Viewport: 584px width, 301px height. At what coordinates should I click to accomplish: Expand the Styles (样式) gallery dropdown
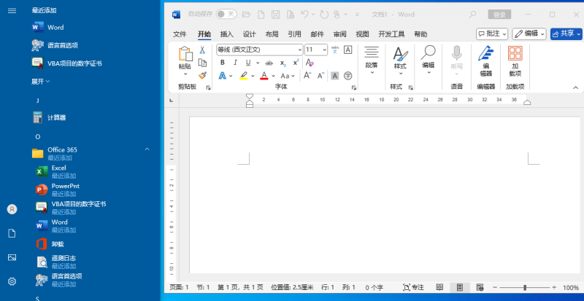tap(400, 61)
